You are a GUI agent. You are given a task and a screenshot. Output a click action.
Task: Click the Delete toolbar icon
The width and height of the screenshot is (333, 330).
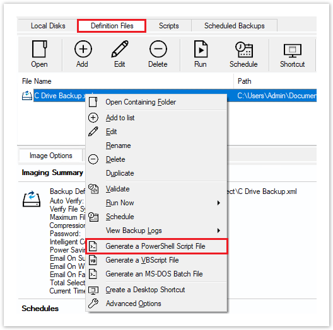pyautogui.click(x=158, y=49)
